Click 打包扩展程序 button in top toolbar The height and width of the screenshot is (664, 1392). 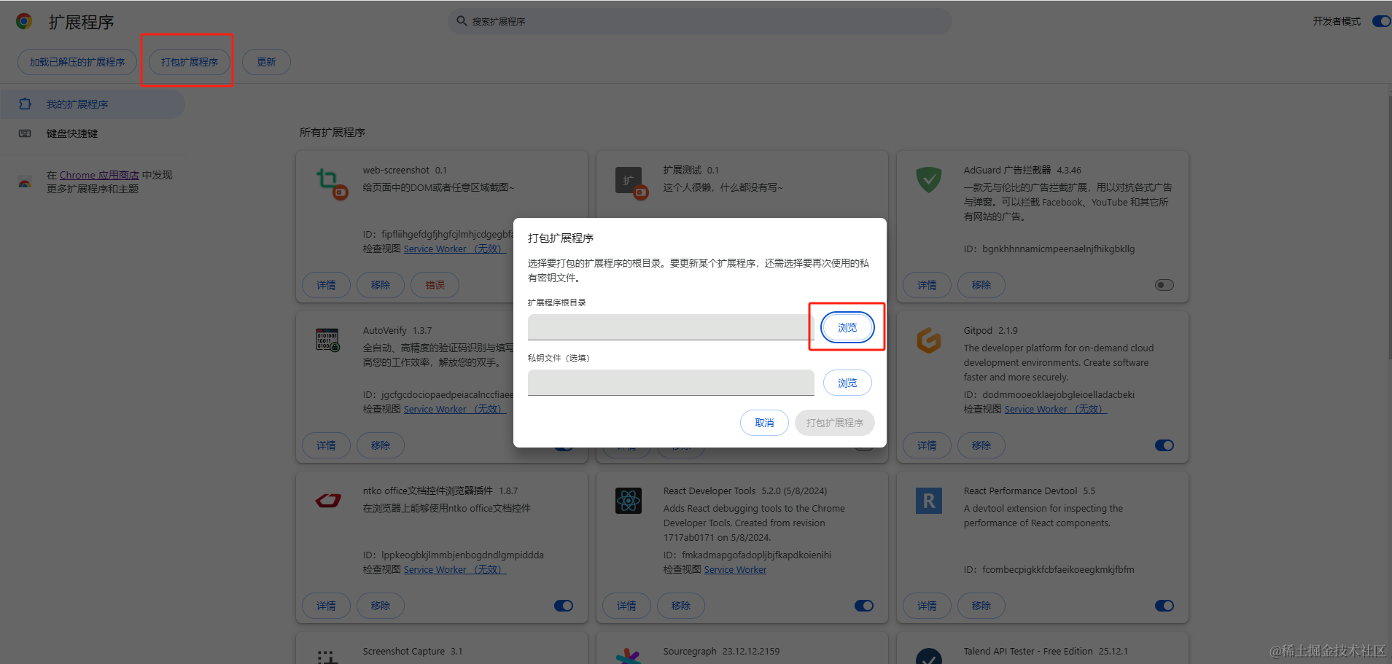[x=190, y=62]
